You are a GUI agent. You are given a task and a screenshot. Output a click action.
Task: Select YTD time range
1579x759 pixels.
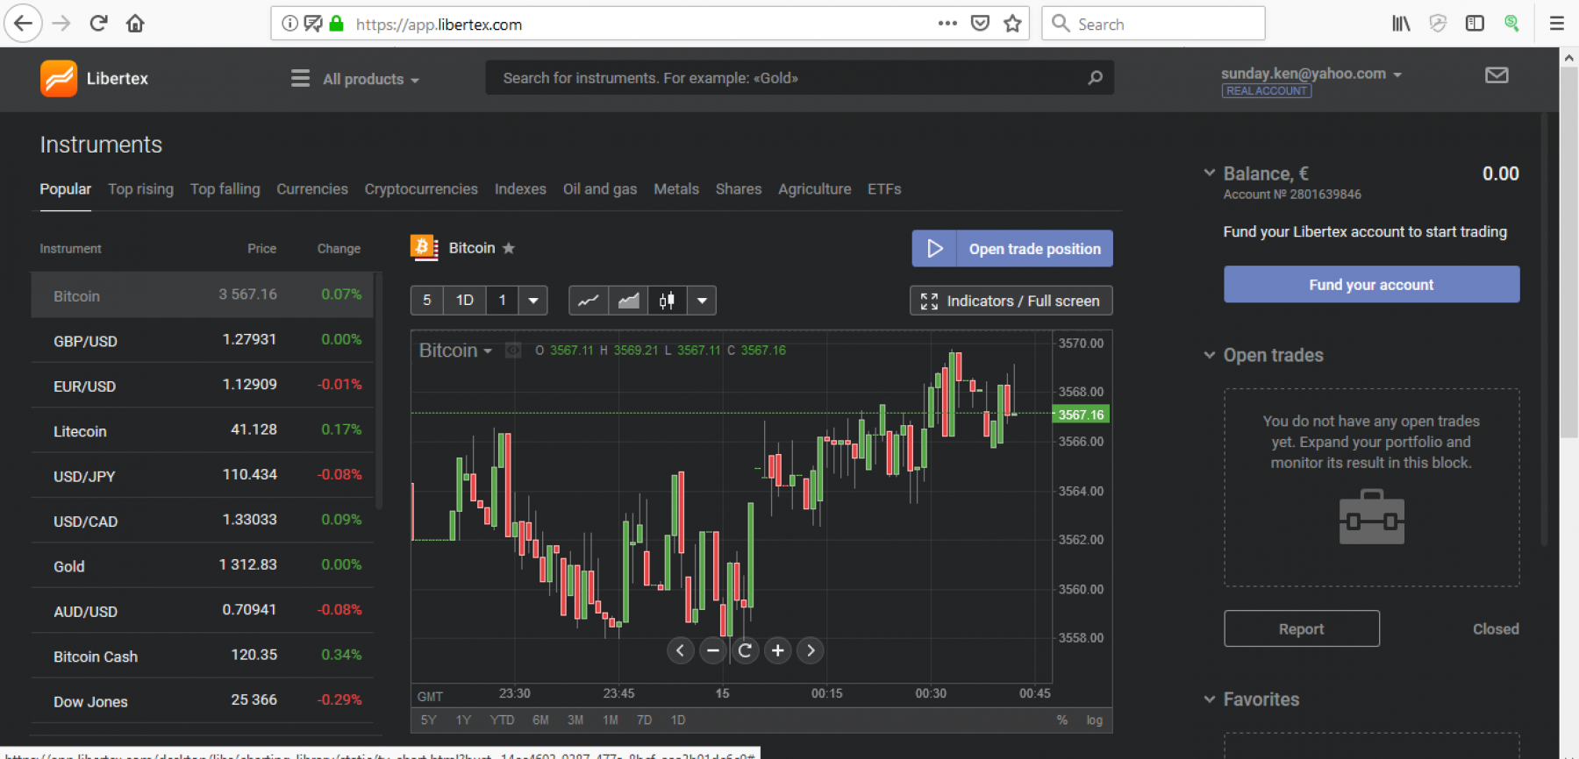(502, 720)
